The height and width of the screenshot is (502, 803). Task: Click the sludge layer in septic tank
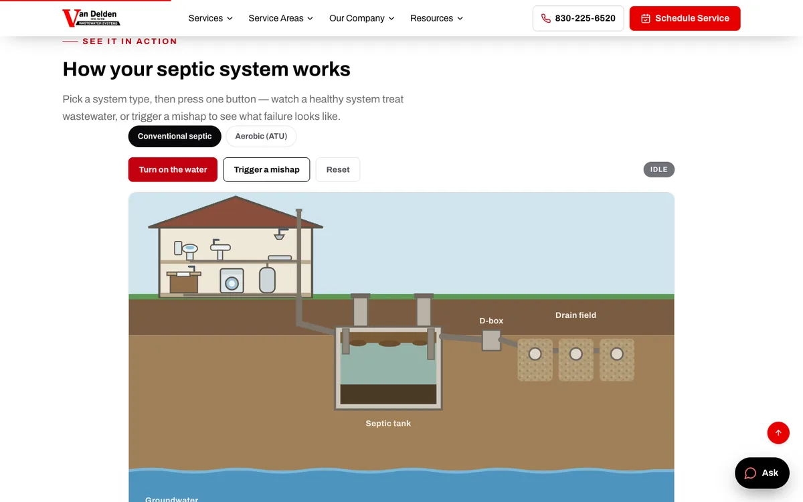(388, 394)
